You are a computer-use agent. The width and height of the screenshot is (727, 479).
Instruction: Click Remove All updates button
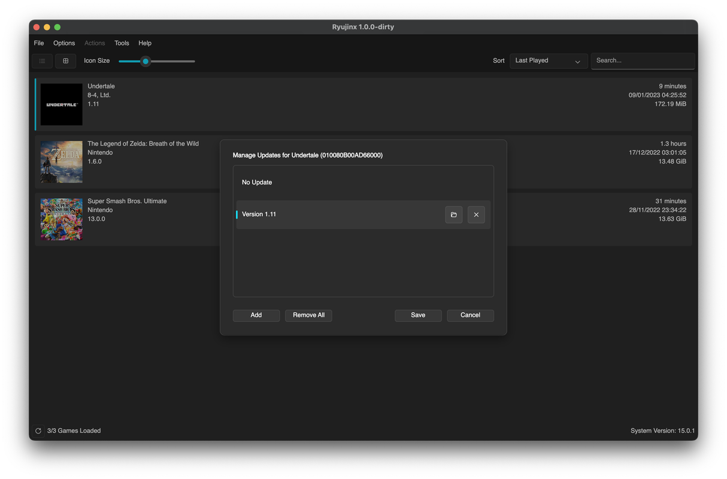(x=308, y=315)
